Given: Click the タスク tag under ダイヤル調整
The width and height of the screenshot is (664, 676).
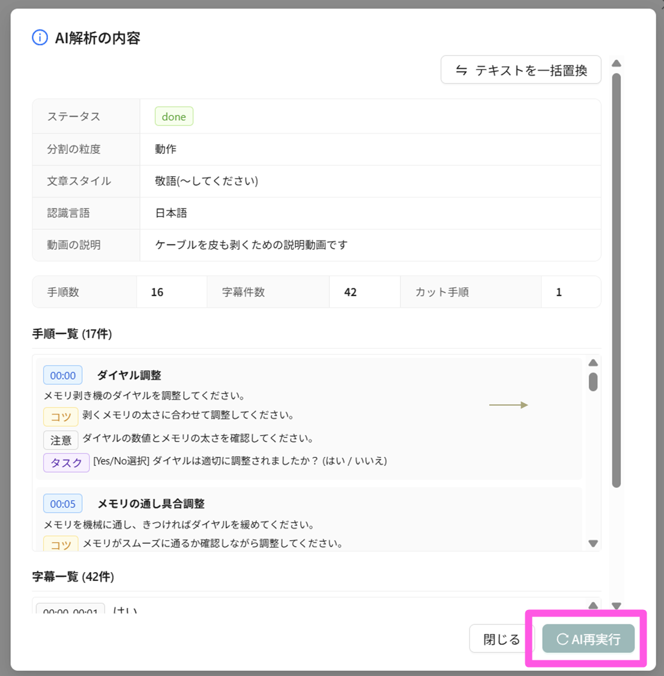Looking at the screenshot, I should pyautogui.click(x=66, y=463).
